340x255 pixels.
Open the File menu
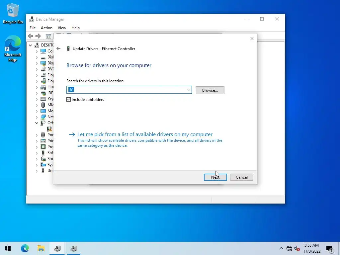pos(33,28)
